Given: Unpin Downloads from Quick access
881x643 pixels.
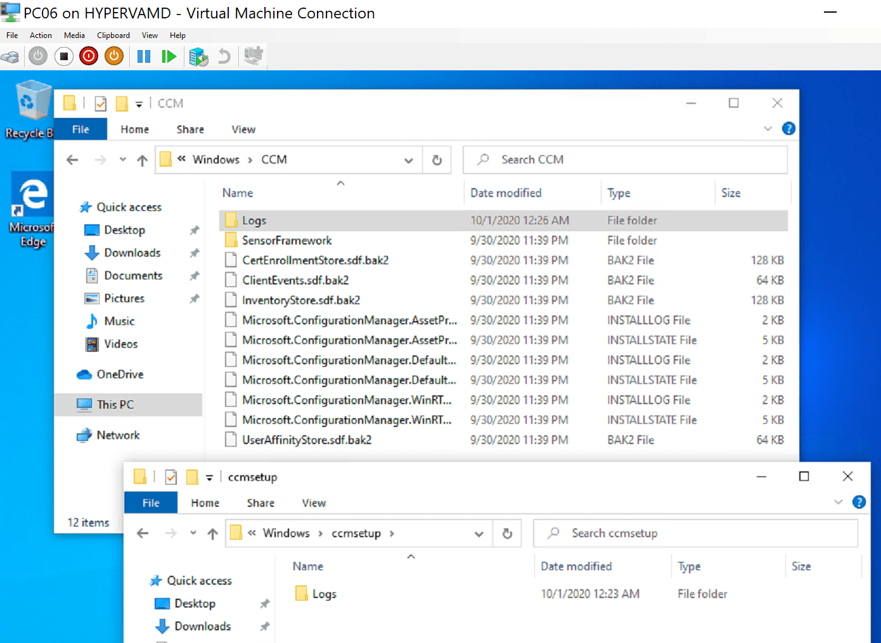Looking at the screenshot, I should pyautogui.click(x=195, y=252).
